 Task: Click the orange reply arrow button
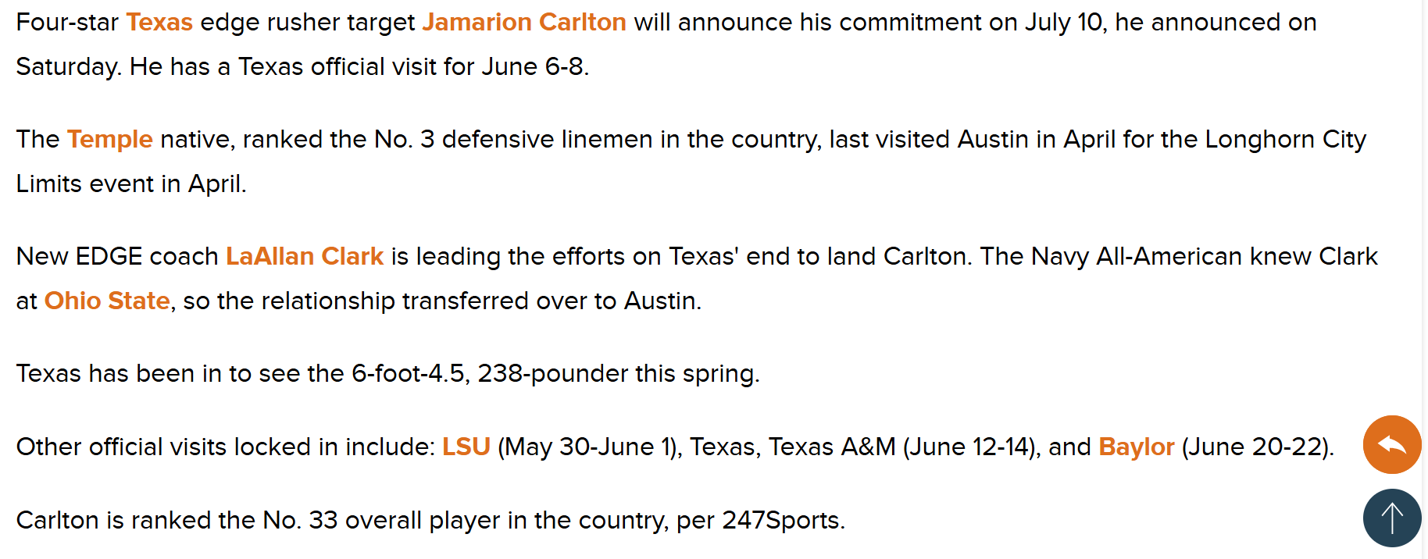(x=1392, y=444)
